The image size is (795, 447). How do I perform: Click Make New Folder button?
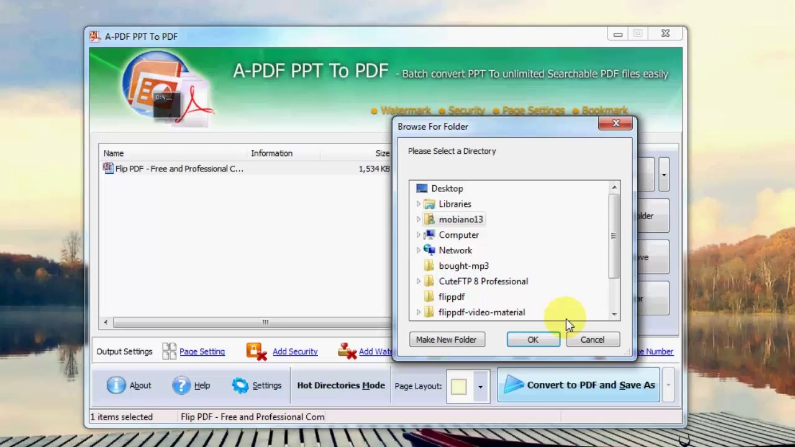[x=447, y=340]
